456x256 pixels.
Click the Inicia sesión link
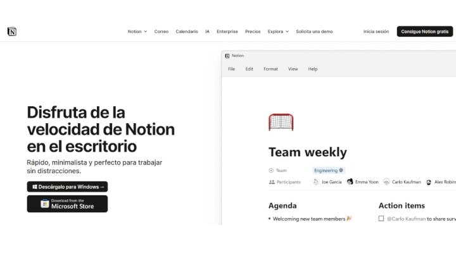376,32
